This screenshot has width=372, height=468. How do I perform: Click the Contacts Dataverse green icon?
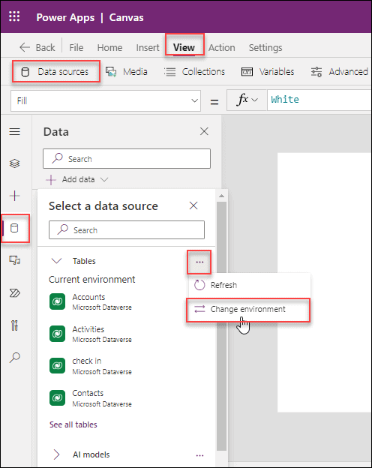57,398
